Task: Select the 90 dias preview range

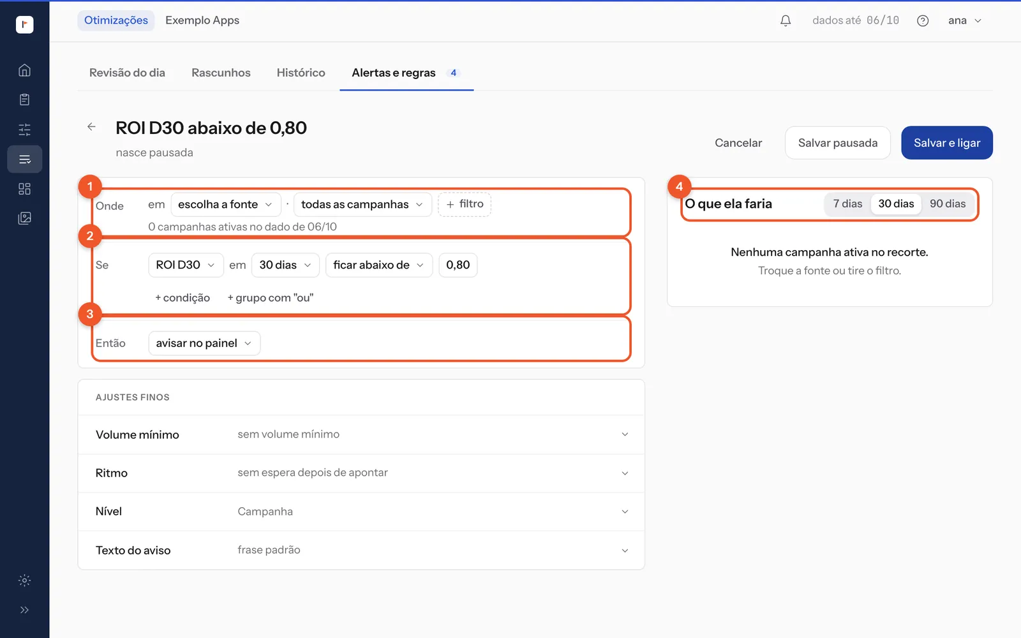Action: tap(948, 204)
